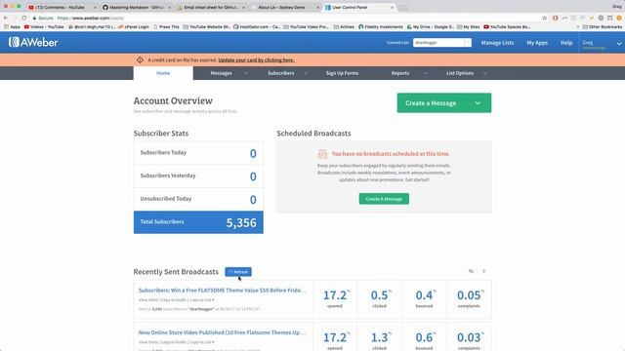Click Copy to Drafts under the Win a Free FLATSOME broadcast
Image resolution: width=625 pixels, height=351 pixels.
click(174, 299)
